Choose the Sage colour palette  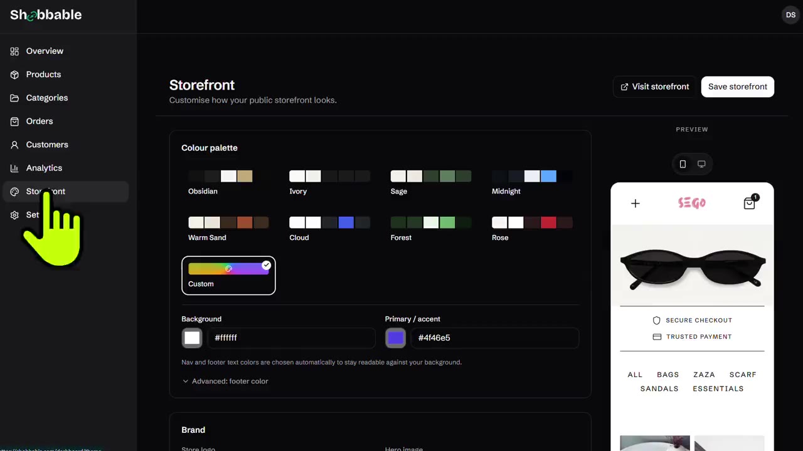(x=431, y=182)
